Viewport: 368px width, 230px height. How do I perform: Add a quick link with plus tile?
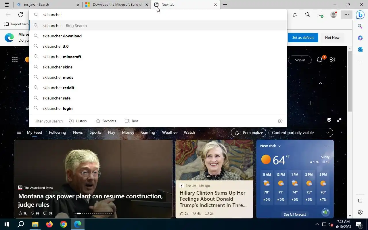[310, 103]
